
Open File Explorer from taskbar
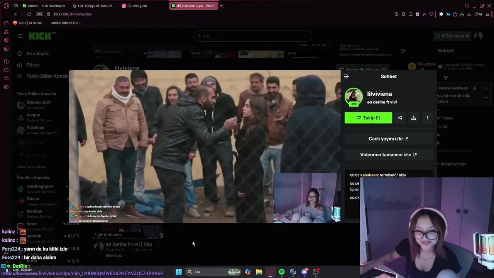[259, 272]
